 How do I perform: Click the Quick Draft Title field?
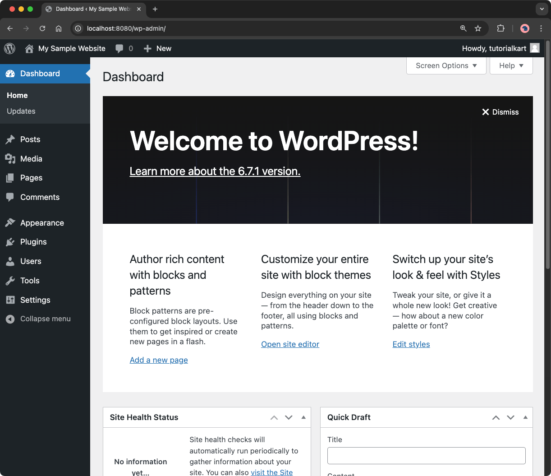pyautogui.click(x=426, y=456)
